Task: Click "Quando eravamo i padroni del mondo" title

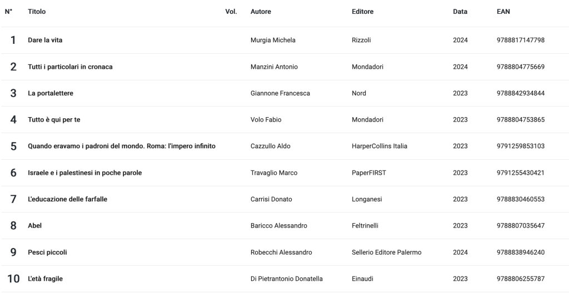Action: tap(122, 146)
